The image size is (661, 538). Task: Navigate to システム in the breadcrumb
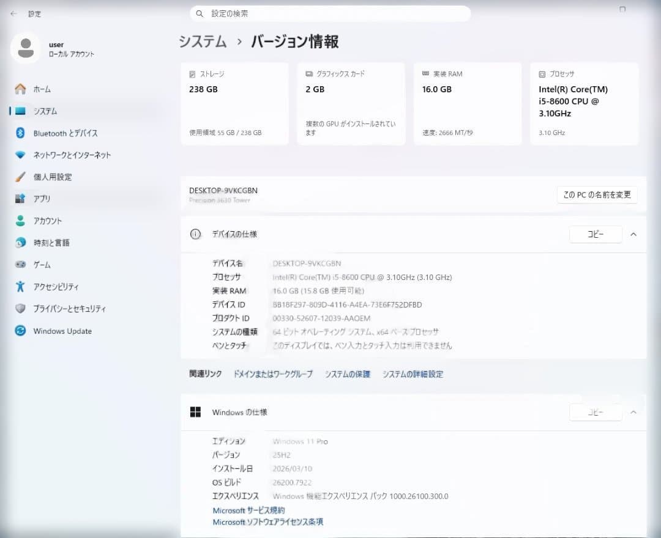pyautogui.click(x=203, y=41)
